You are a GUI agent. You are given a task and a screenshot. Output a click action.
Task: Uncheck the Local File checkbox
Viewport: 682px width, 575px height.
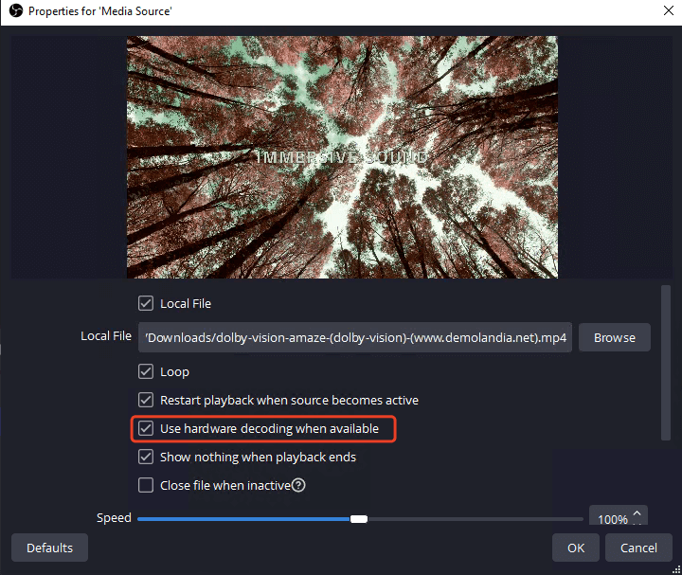pyautogui.click(x=146, y=304)
